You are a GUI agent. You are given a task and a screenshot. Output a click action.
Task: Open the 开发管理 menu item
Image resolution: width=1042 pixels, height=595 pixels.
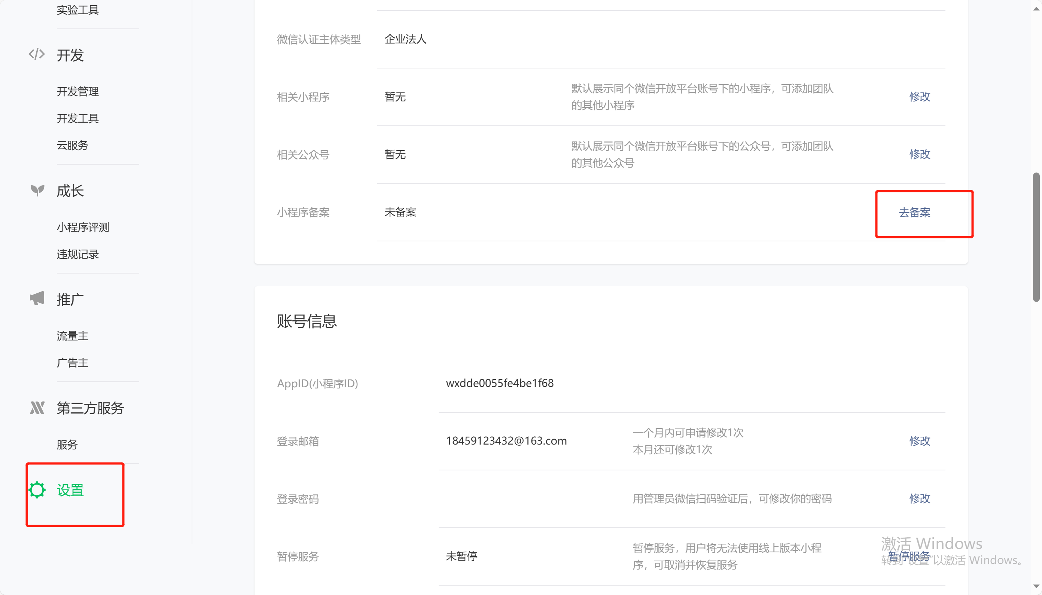pos(77,92)
